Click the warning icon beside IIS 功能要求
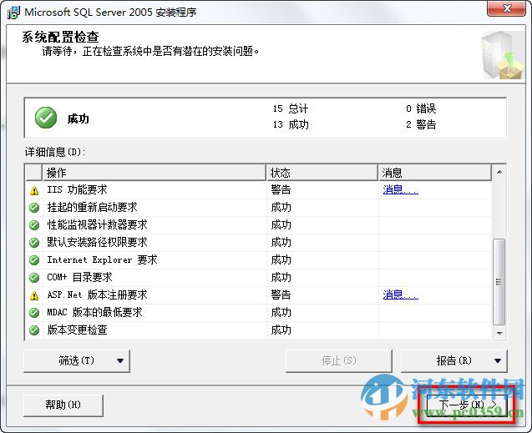532x433 pixels. [34, 191]
